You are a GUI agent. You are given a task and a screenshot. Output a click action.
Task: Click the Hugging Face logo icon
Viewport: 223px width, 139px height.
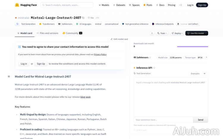17,5
